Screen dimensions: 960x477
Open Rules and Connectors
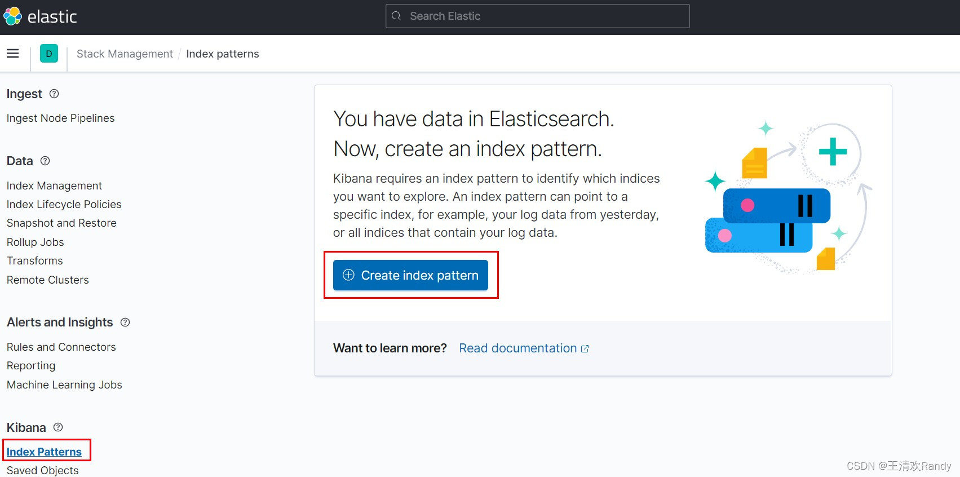tap(61, 347)
